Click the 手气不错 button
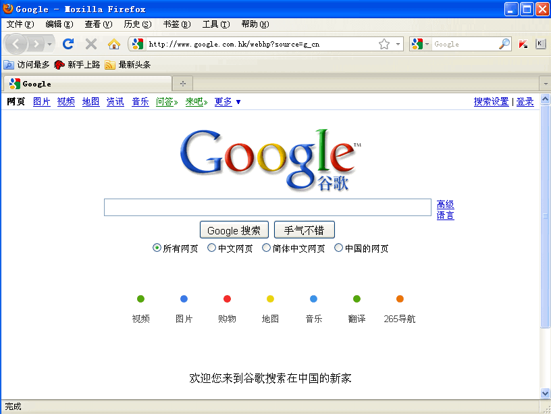This screenshot has height=414, width=551. click(x=305, y=230)
